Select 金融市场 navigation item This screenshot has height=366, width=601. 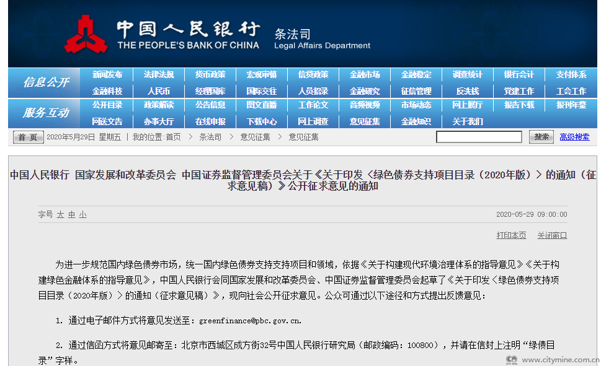point(365,74)
